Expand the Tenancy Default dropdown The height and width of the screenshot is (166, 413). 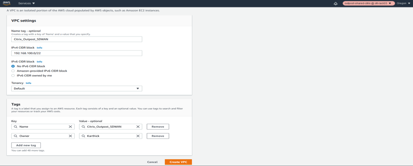coord(77,88)
